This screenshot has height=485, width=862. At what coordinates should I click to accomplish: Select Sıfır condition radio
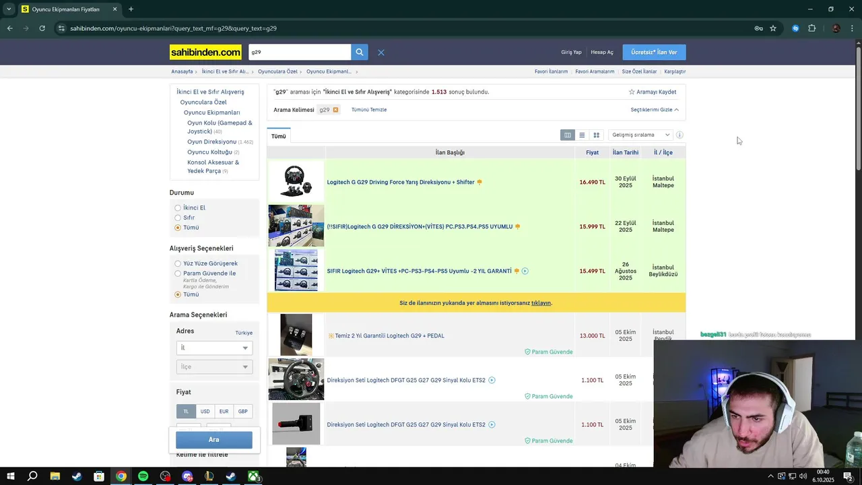[178, 218]
